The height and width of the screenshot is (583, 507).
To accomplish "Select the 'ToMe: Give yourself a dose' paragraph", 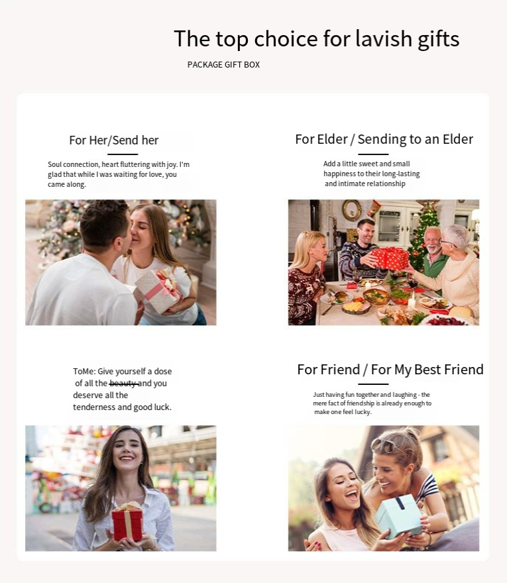I will click(x=123, y=389).
